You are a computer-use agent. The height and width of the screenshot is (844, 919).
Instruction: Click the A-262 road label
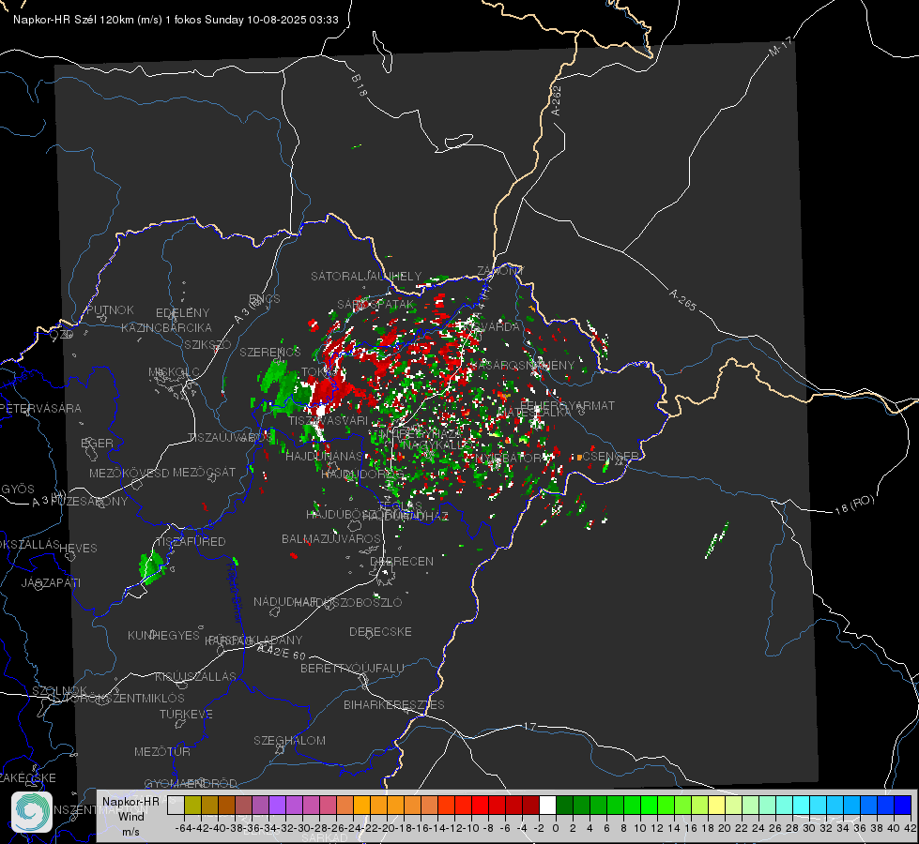point(557,100)
